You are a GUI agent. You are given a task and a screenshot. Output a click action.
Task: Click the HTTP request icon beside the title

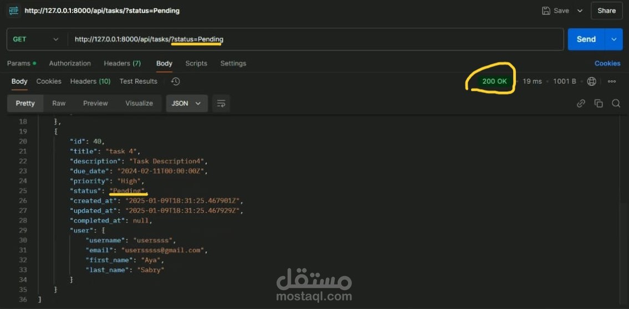pos(14,11)
